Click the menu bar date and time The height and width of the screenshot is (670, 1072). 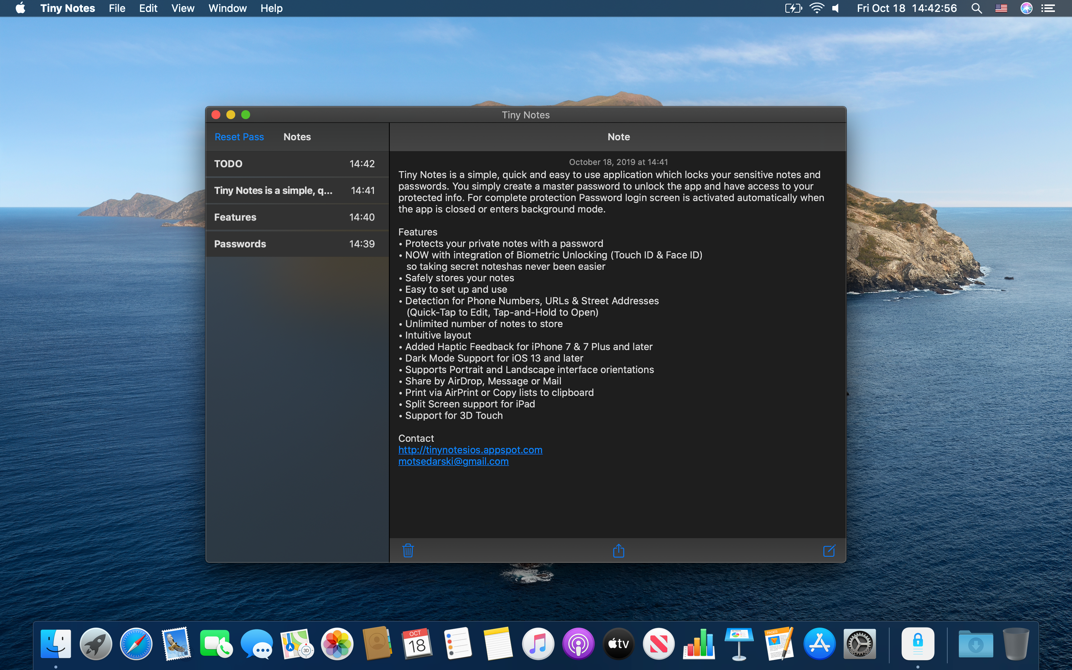pyautogui.click(x=906, y=9)
